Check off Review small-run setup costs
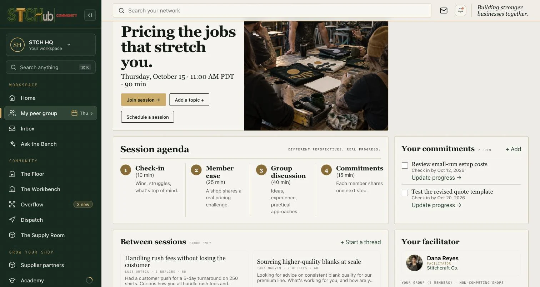 pos(405,165)
